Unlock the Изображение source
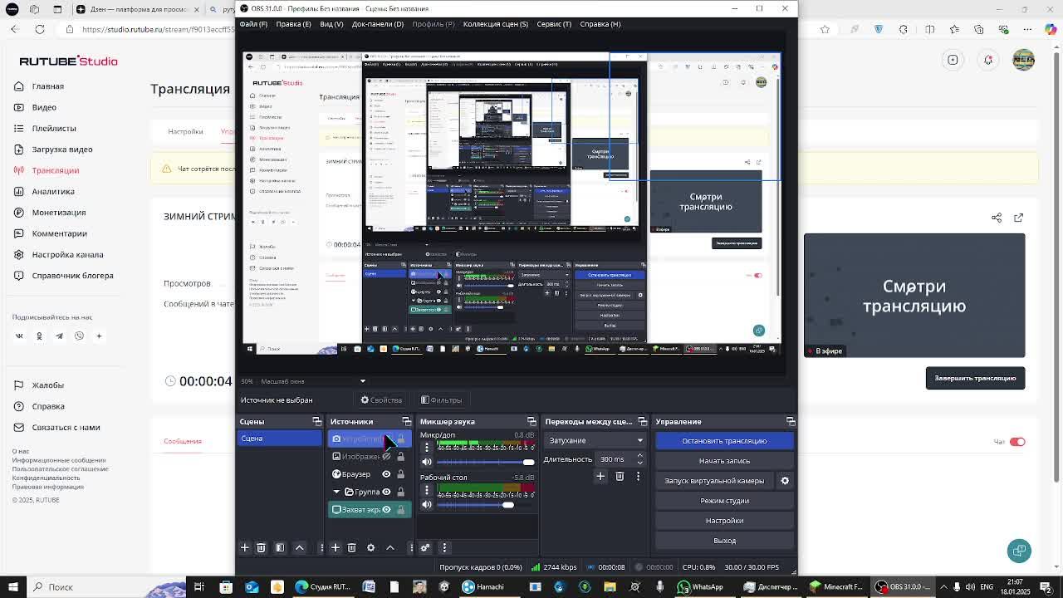Image resolution: width=1063 pixels, height=598 pixels. point(400,456)
